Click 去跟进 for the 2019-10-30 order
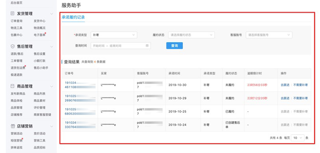Viewport: 320px width, 153px height. (285, 85)
